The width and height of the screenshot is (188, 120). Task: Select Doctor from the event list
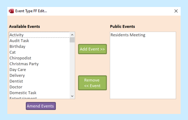coord(39,87)
